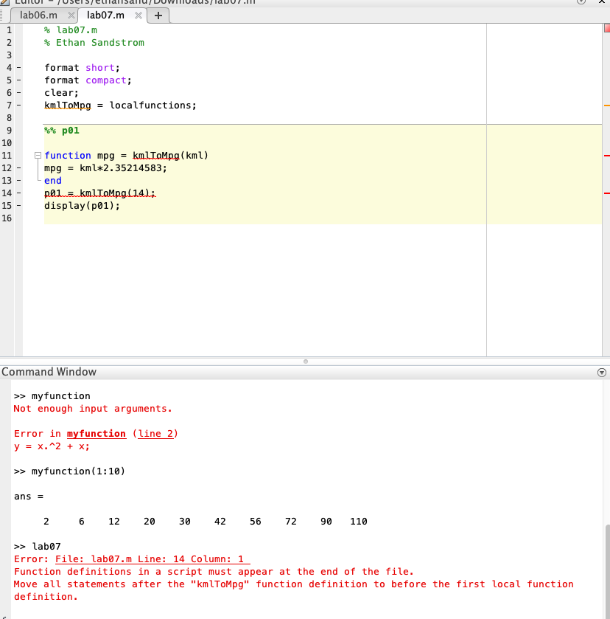Screen dimensions: 610x619
Task: Click the red message indicator above the scrollbar
Action: (605, 30)
